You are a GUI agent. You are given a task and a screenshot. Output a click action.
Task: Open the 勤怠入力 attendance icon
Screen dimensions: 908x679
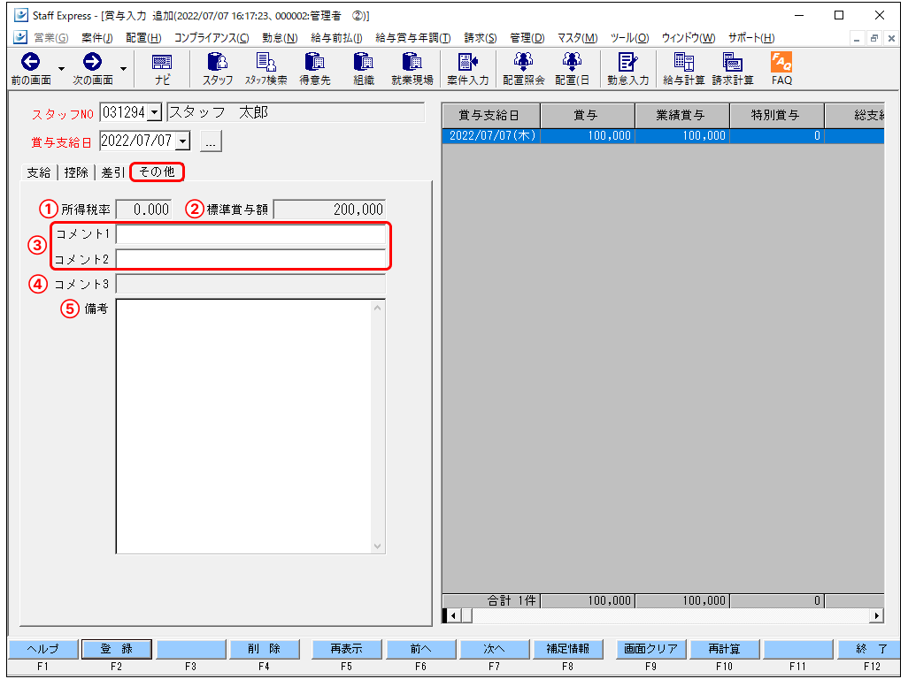pos(627,62)
